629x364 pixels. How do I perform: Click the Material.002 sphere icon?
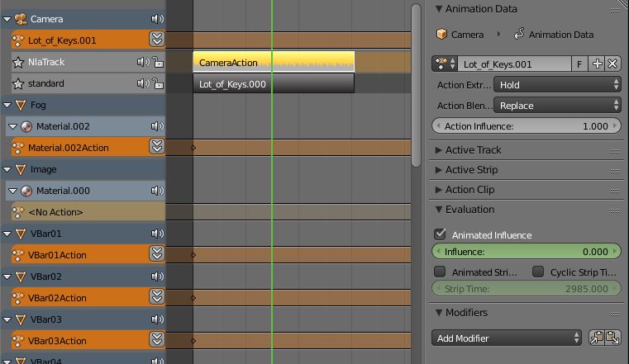(26, 126)
